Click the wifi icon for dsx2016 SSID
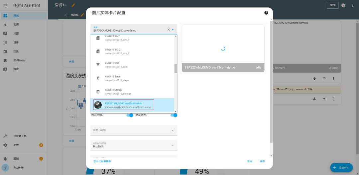The image size is (359, 175). pyautogui.click(x=98, y=65)
